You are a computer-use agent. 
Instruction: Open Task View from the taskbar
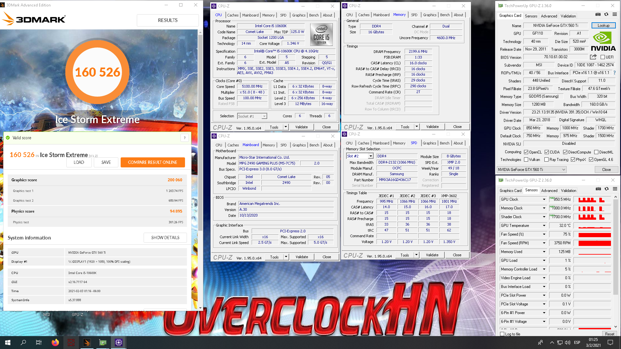(x=39, y=343)
